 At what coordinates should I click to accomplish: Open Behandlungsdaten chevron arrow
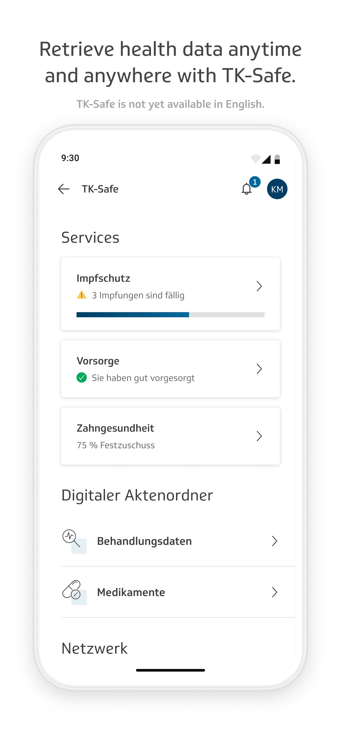[275, 541]
